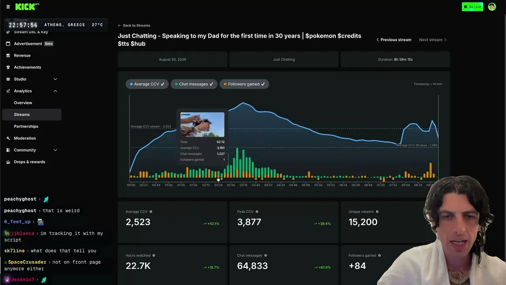Click the Drops & rewards gift icon
The image size is (506, 285).
click(x=8, y=162)
